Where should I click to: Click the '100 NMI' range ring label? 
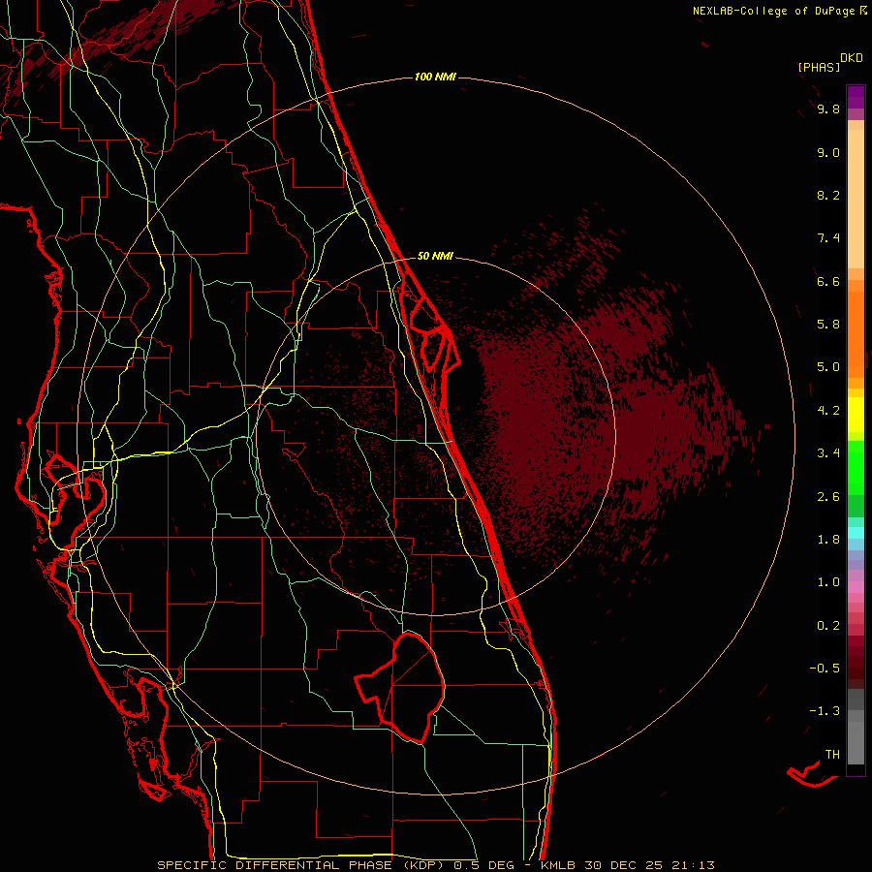coord(435,77)
